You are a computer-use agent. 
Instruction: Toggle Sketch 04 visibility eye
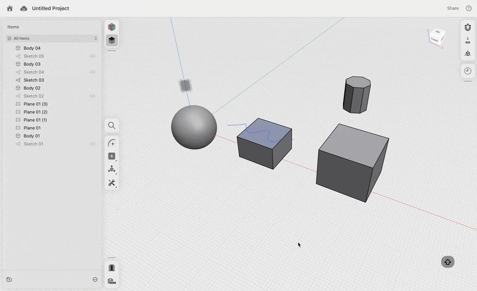[x=92, y=72]
